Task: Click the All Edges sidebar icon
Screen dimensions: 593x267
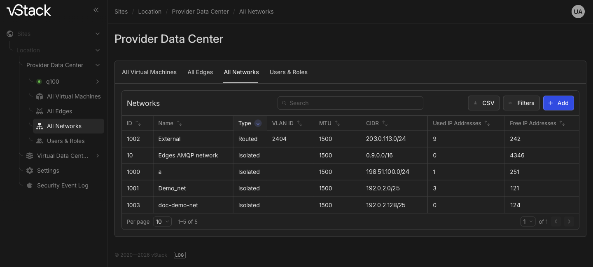Action: coord(40,111)
